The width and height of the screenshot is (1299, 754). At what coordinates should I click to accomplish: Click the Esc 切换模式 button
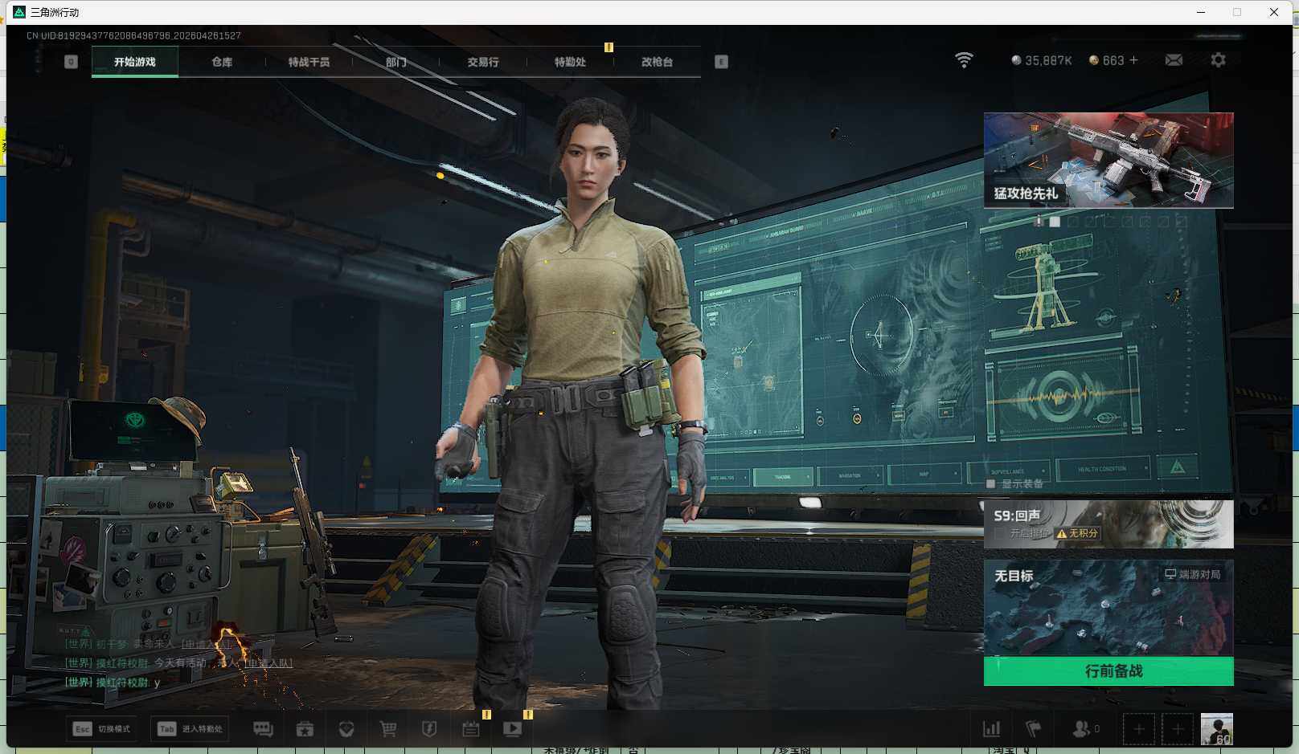click(x=102, y=729)
